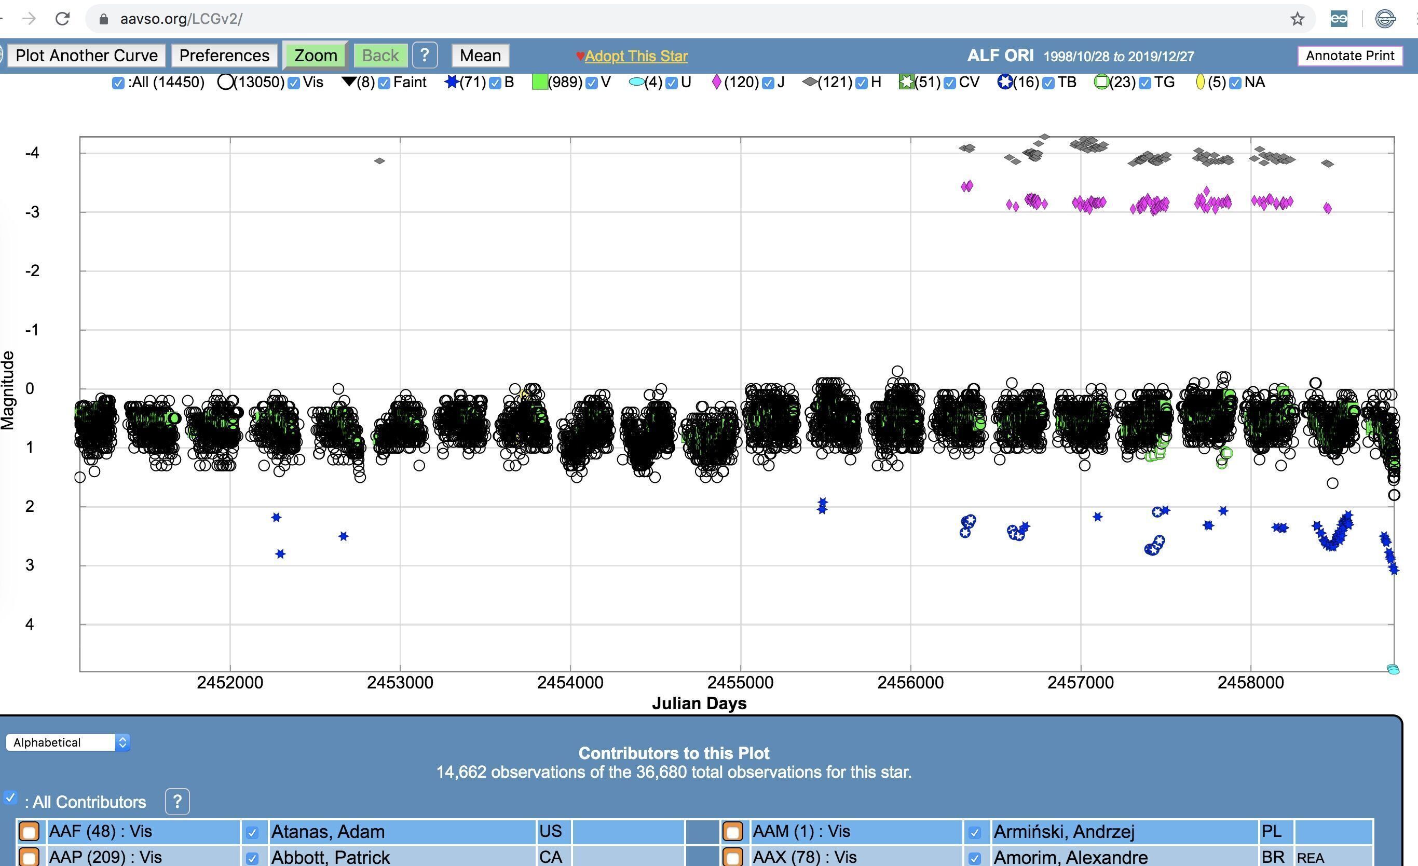This screenshot has width=1418, height=866.
Task: Click the padlock site info icon
Action: [x=104, y=19]
